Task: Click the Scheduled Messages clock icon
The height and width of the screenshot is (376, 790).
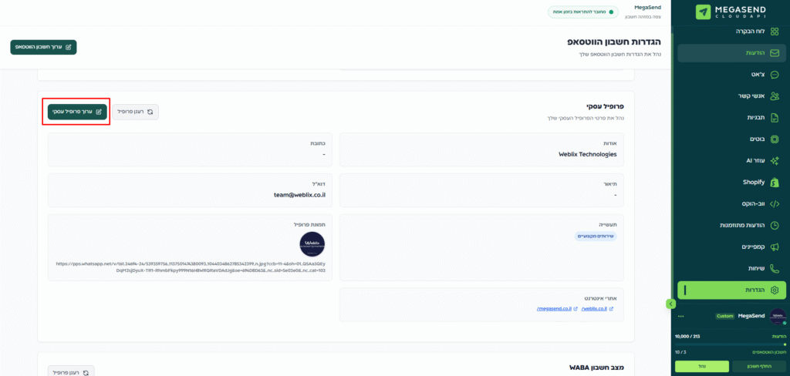Action: 775,225
